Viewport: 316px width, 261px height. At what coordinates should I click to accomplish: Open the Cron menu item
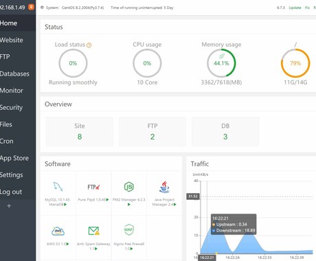point(18,141)
